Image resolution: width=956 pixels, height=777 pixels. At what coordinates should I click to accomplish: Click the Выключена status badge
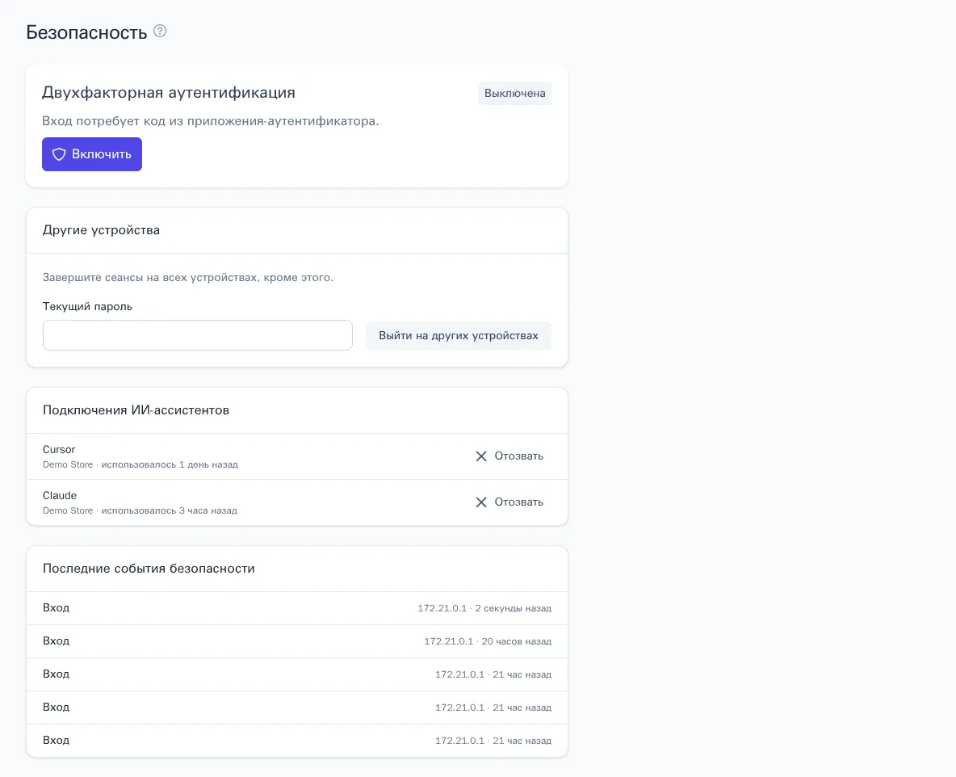(514, 94)
